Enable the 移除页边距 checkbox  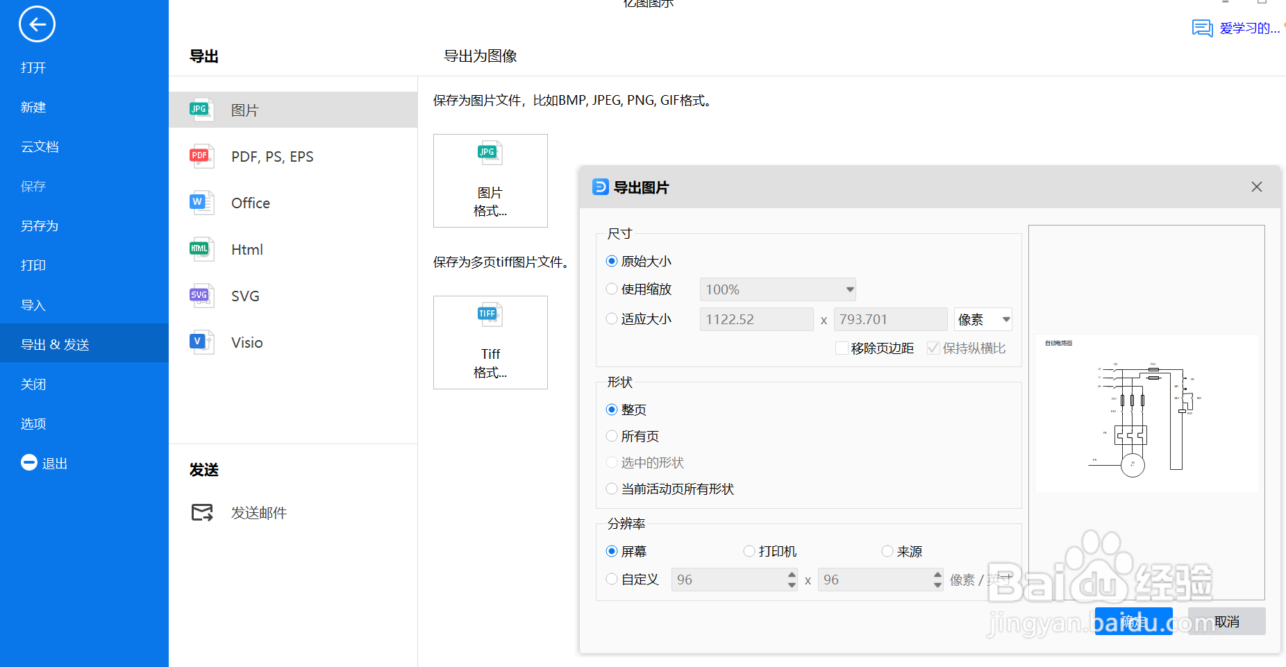click(840, 348)
